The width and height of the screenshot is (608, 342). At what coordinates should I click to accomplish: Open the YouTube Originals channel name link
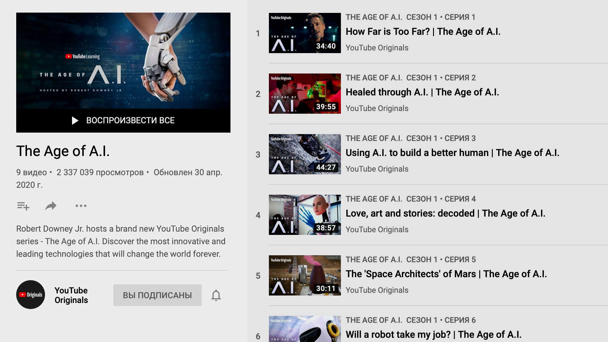click(71, 295)
